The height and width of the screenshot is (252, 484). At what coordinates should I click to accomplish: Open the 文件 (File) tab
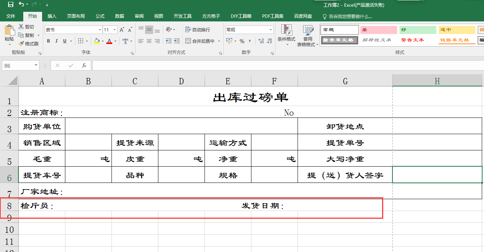tap(11, 16)
